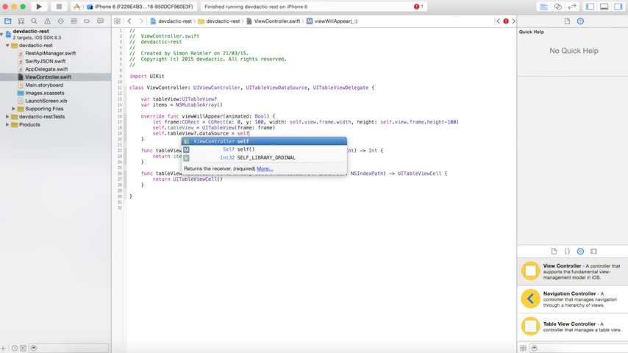Show recent files filter clock icon
This screenshot has width=628, height=353.
[x=15, y=348]
